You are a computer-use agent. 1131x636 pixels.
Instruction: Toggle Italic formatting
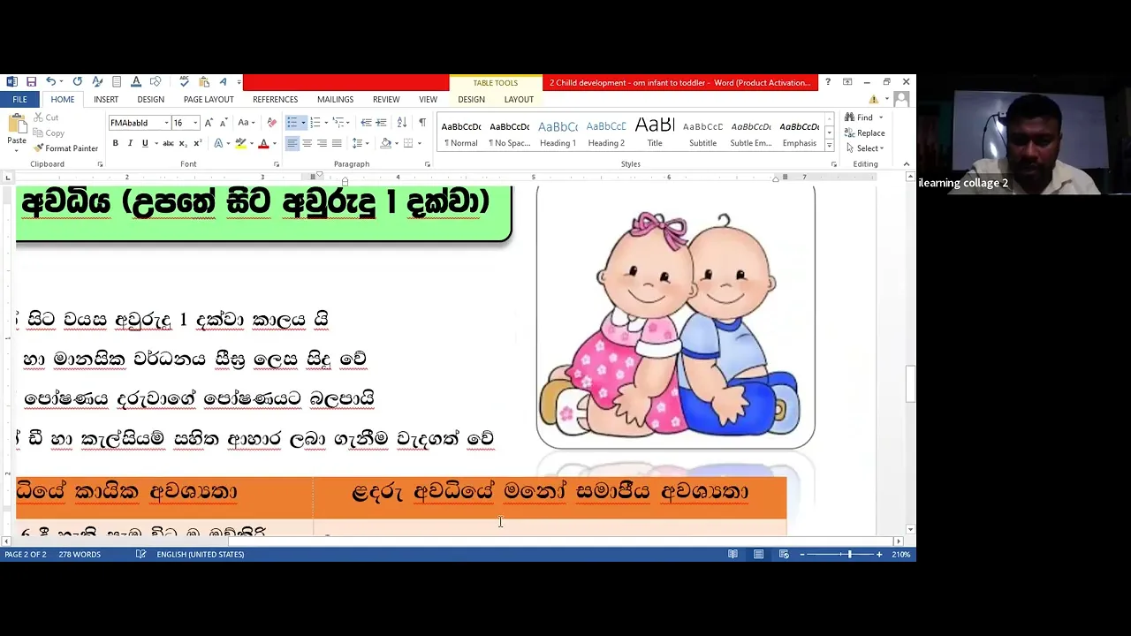pos(130,143)
